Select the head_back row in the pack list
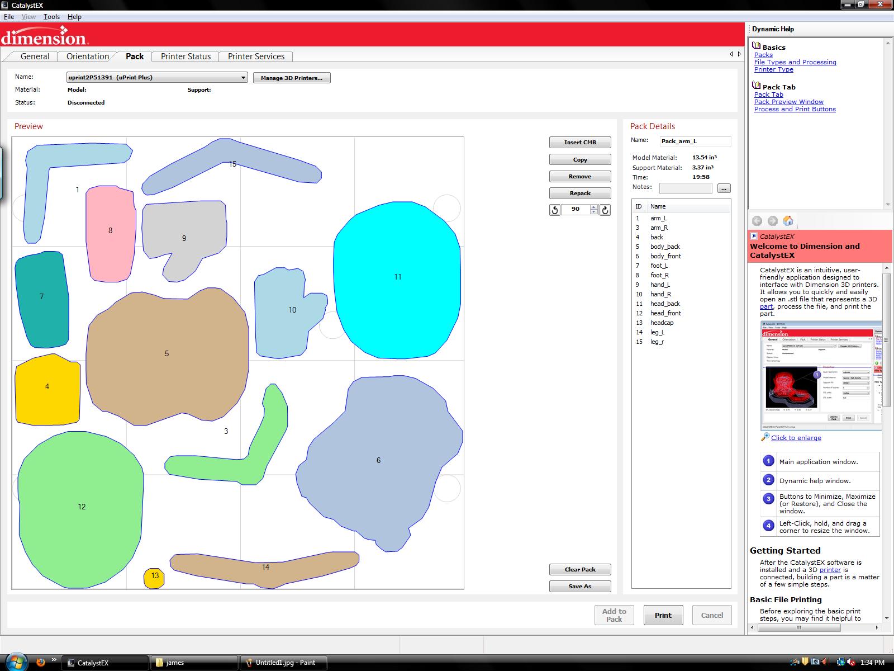The height and width of the screenshot is (671, 894). coord(681,304)
